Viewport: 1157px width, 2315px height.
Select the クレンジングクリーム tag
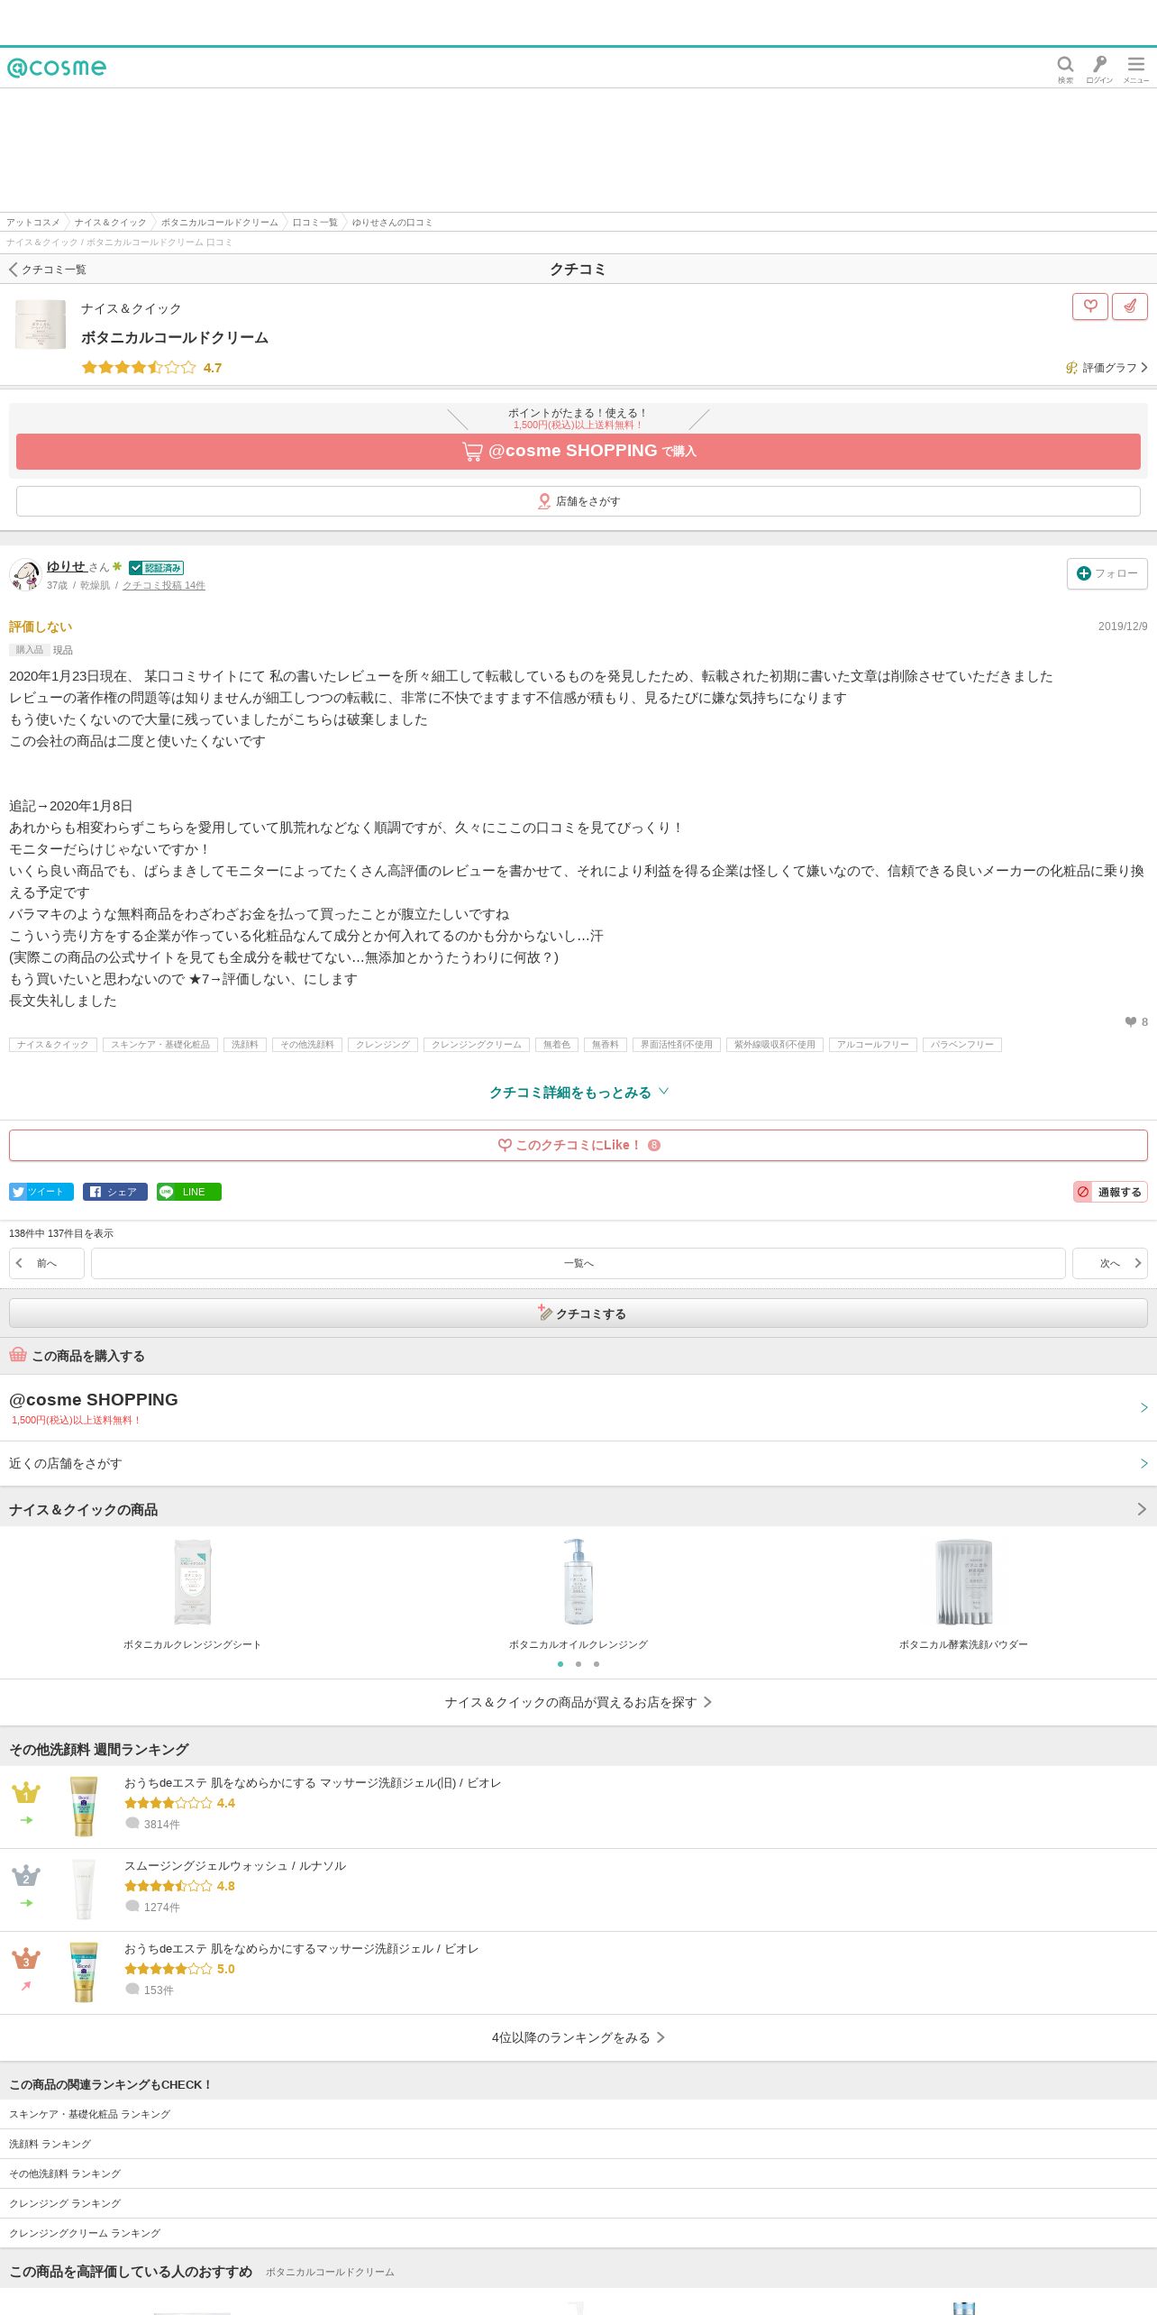(477, 1045)
